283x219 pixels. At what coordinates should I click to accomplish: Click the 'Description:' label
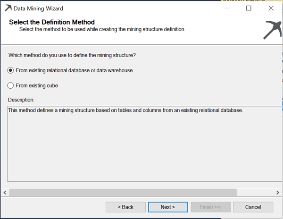point(21,100)
